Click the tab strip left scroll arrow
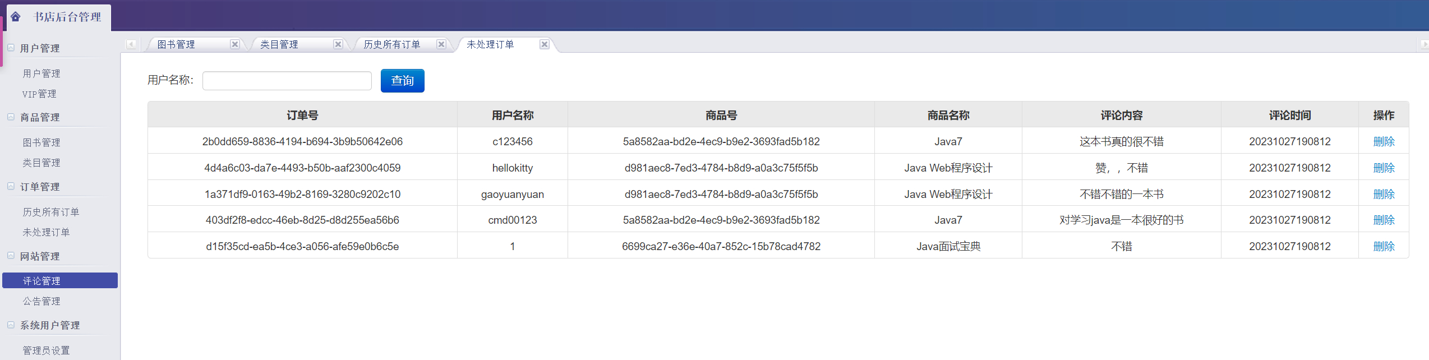The image size is (1429, 360). (131, 44)
